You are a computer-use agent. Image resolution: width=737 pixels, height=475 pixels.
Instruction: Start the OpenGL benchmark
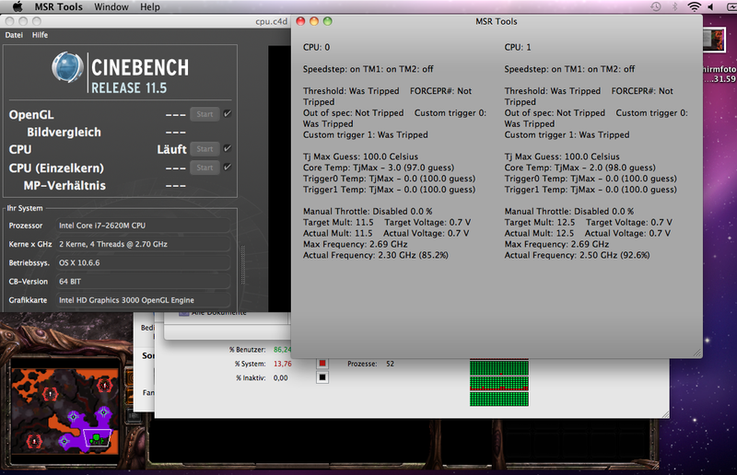[x=205, y=114]
